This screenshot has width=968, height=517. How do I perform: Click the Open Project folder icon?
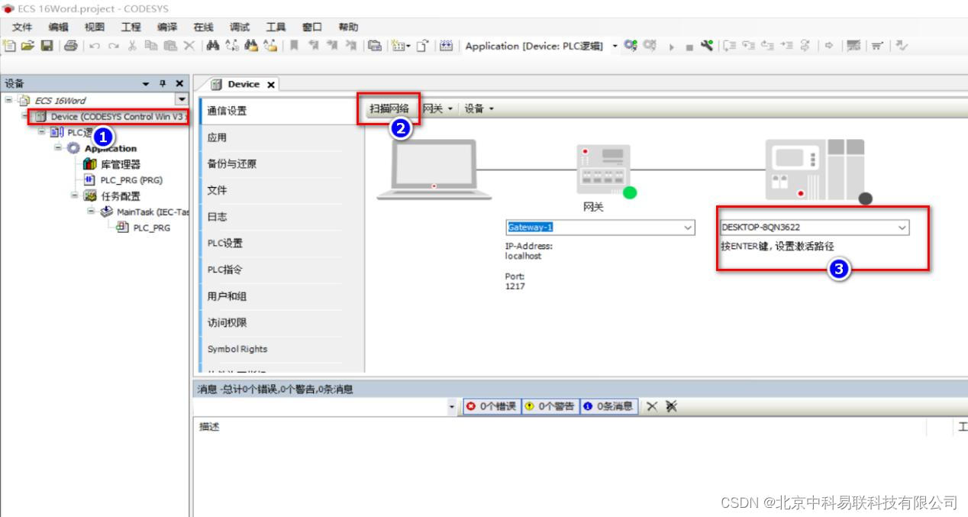27,46
